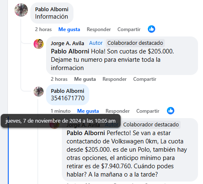Open Jorge A. Avila's profile picture in first reply
The height and width of the screenshot is (184, 203).
(x=39, y=44)
